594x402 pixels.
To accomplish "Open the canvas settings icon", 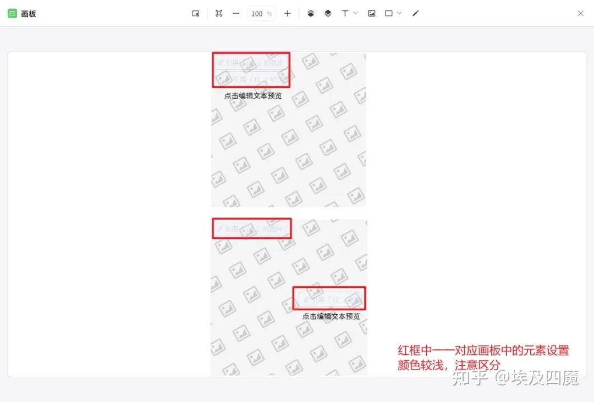I will click(x=195, y=14).
